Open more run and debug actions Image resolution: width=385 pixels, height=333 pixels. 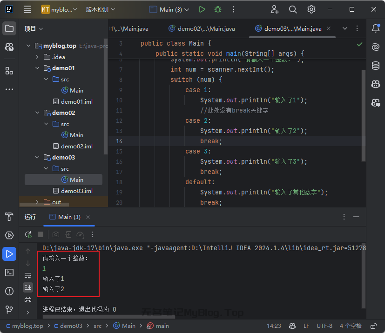(x=234, y=10)
